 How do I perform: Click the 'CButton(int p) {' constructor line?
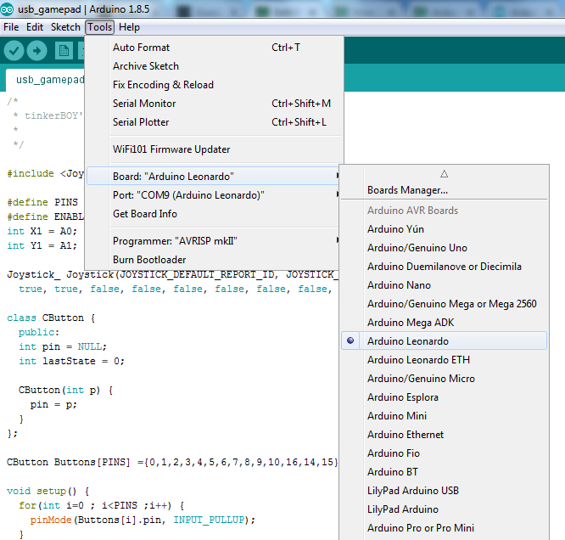pos(65,390)
